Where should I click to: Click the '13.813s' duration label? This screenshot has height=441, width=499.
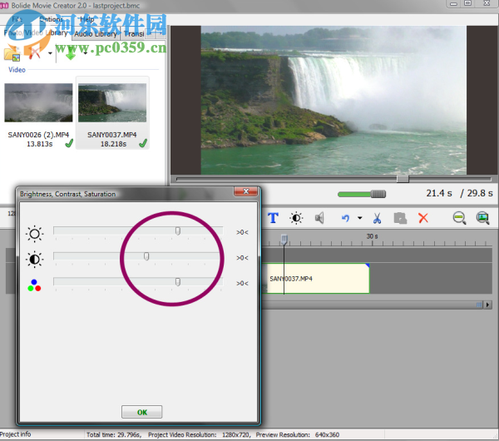(39, 144)
